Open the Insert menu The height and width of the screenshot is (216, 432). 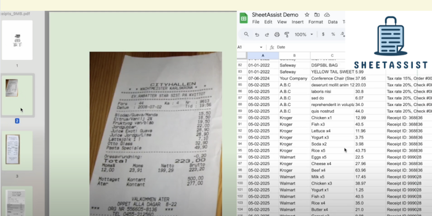coord(297,22)
